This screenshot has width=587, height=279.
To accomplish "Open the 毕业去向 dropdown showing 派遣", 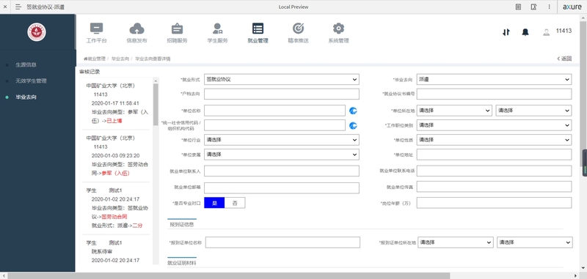I will click(x=494, y=79).
